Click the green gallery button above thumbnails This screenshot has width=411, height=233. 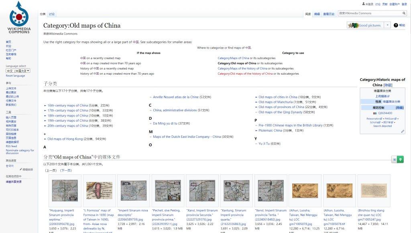tap(400, 159)
